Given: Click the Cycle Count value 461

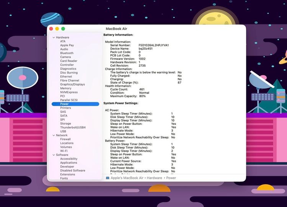Looking at the screenshot, I should [142, 89].
